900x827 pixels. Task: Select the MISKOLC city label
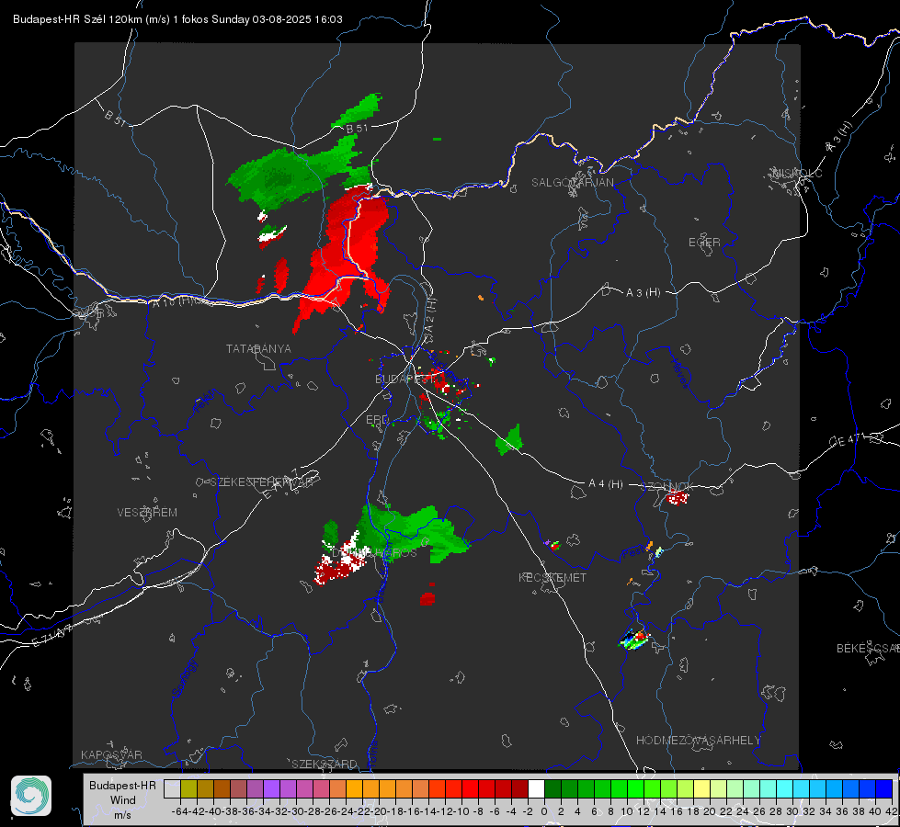point(797,173)
